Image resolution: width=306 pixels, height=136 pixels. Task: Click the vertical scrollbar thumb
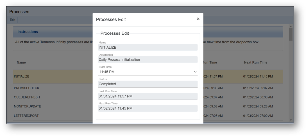[291, 34]
